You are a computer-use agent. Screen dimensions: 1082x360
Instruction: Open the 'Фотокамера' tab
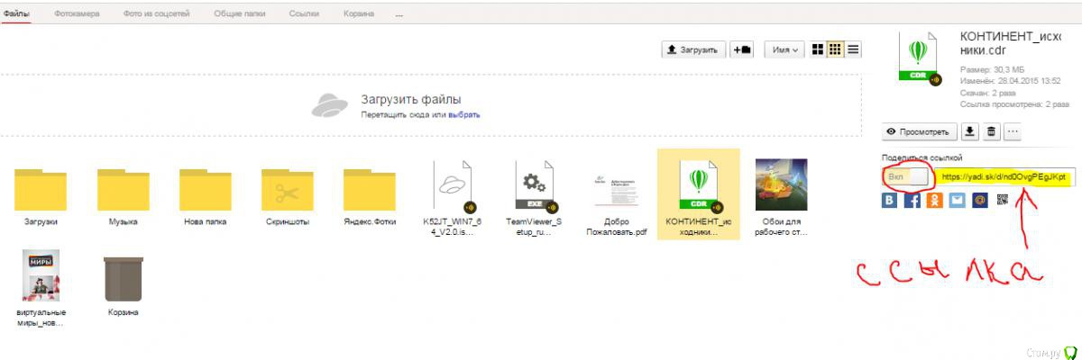pos(77,14)
